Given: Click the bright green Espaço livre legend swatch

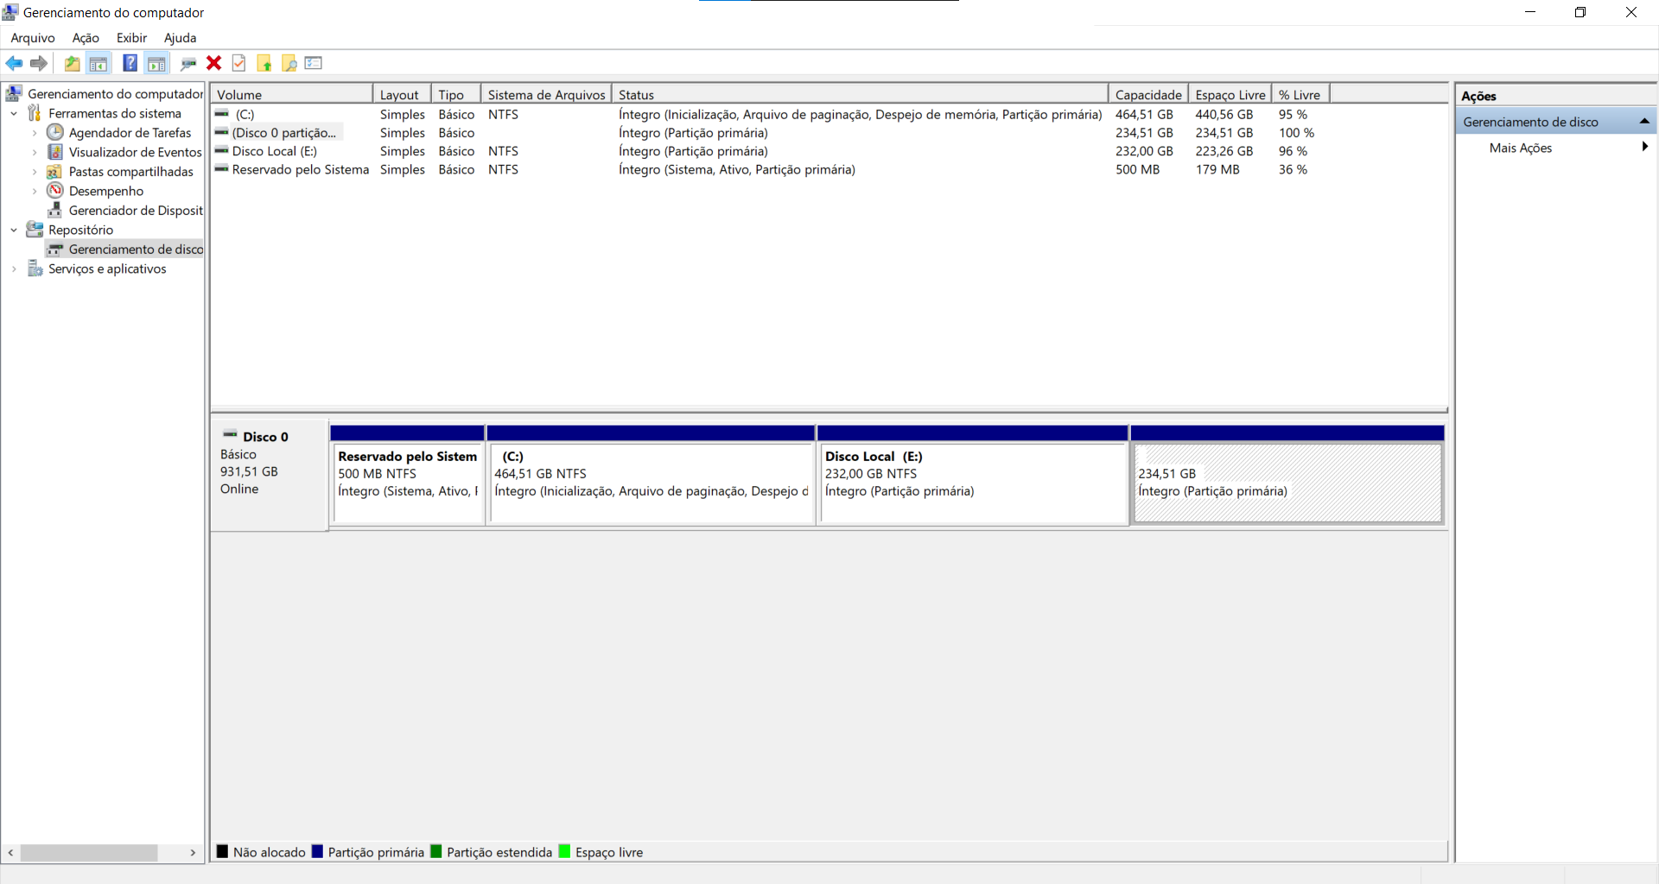Looking at the screenshot, I should [564, 851].
